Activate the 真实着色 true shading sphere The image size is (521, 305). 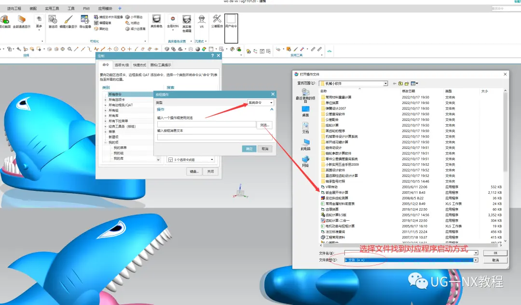point(156,21)
